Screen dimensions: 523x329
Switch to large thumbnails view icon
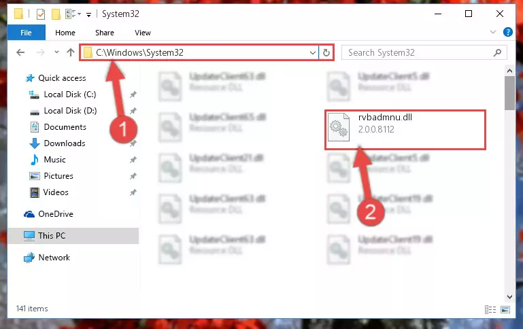[x=505, y=309]
